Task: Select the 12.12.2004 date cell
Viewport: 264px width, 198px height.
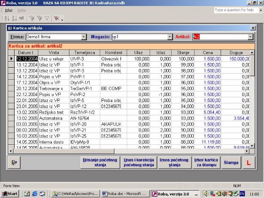Action: click(x=27, y=58)
